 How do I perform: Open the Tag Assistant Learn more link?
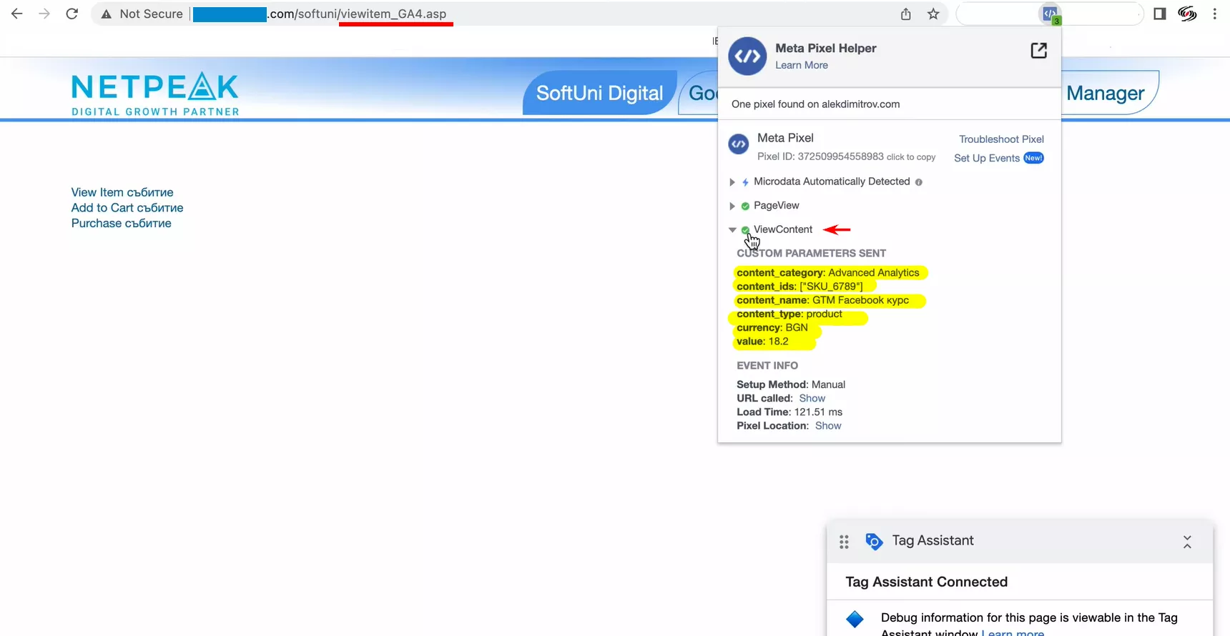1013,632
